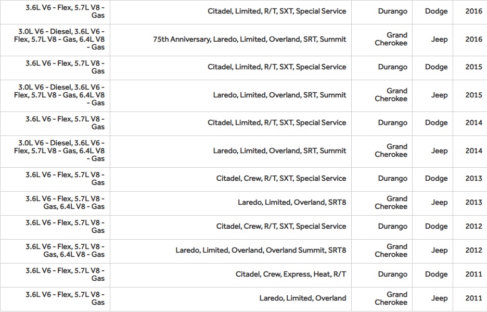487x312 pixels.
Task: Click the trims cell containing Overland Summit, SRT8
Action: coord(260,251)
